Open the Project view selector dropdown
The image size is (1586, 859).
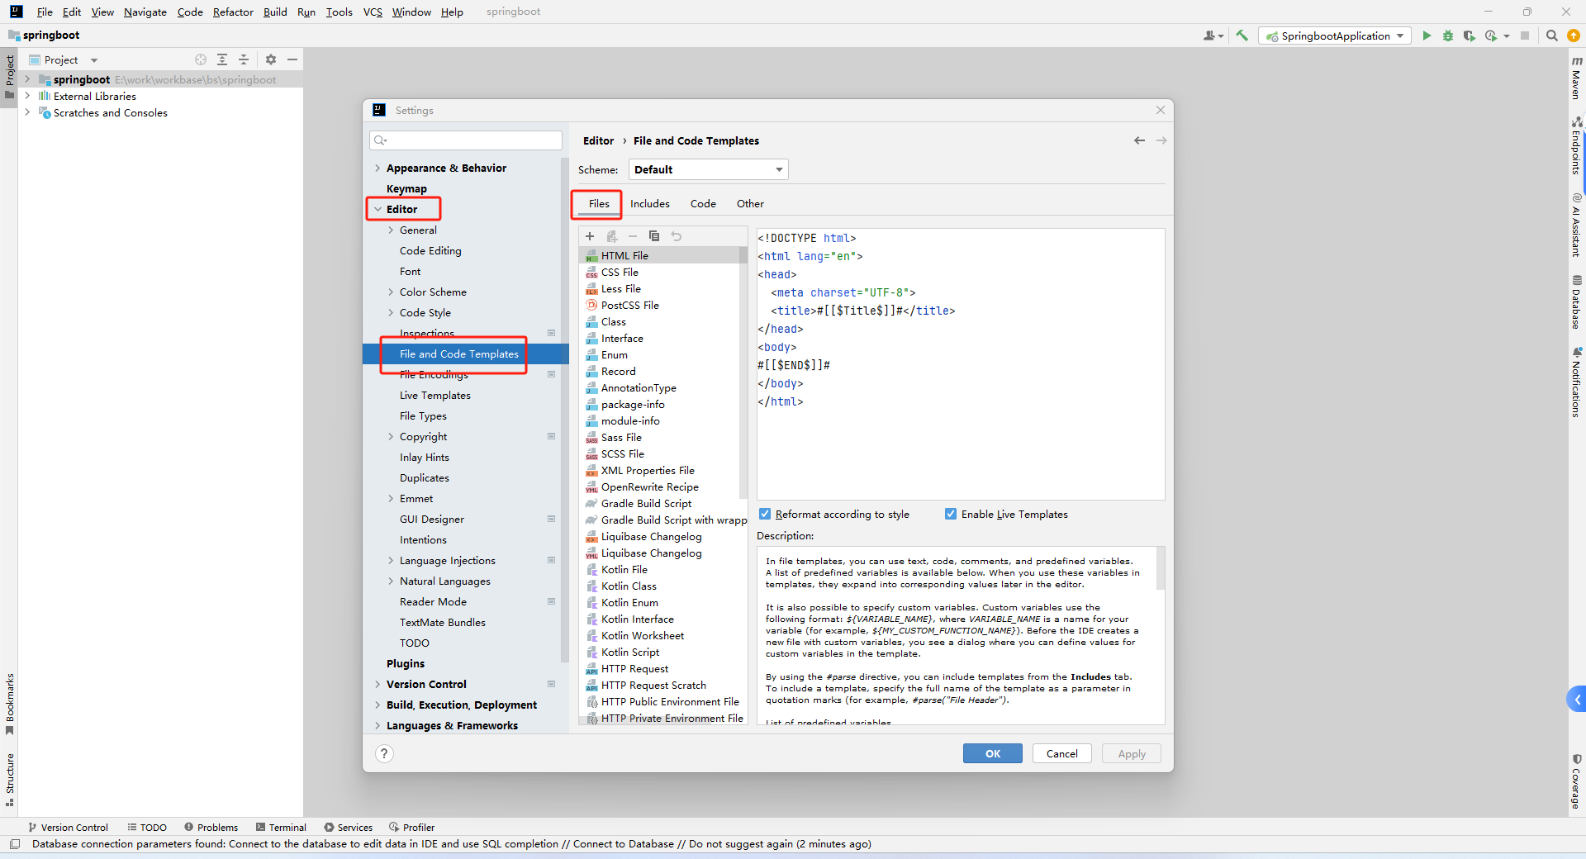[64, 59]
